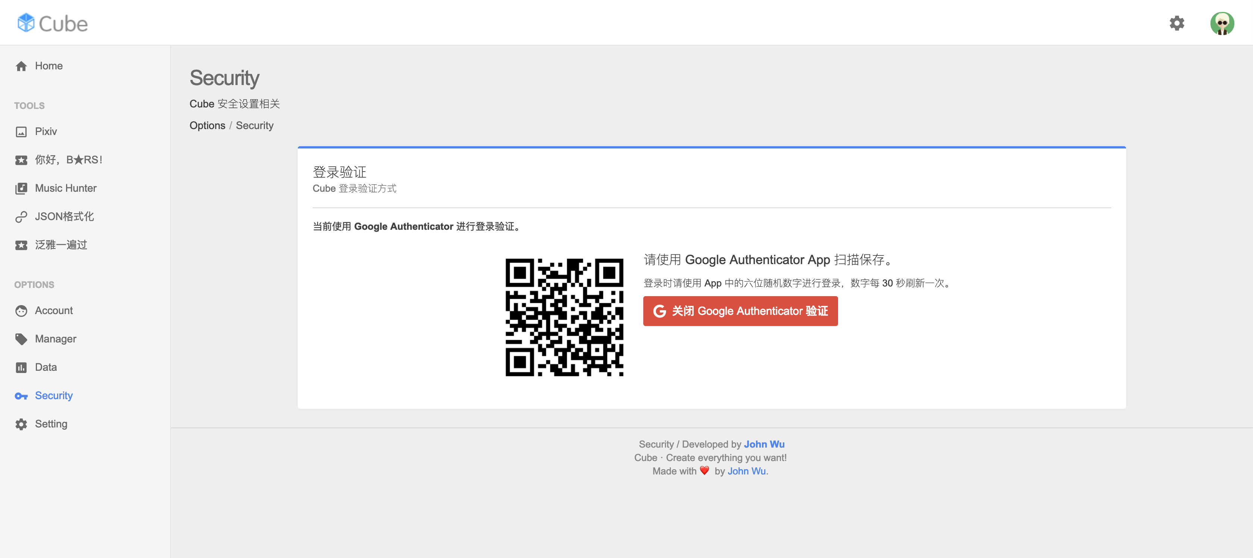Open 你好, B★RS! tool
The width and height of the screenshot is (1253, 558).
point(69,160)
